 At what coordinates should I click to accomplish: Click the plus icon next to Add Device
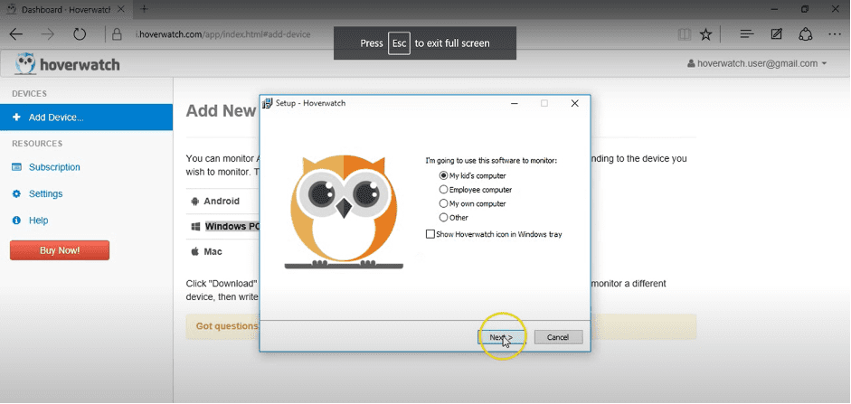pyautogui.click(x=16, y=117)
